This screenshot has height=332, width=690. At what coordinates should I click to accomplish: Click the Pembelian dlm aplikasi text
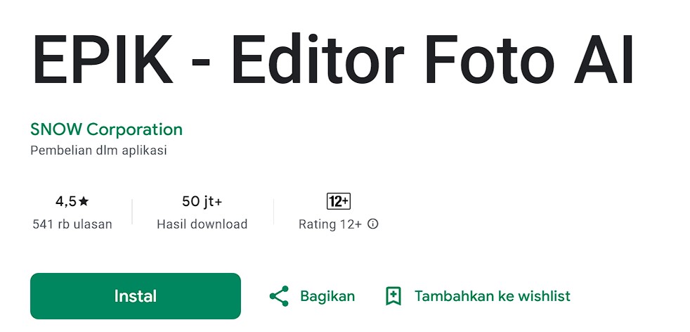click(x=98, y=151)
